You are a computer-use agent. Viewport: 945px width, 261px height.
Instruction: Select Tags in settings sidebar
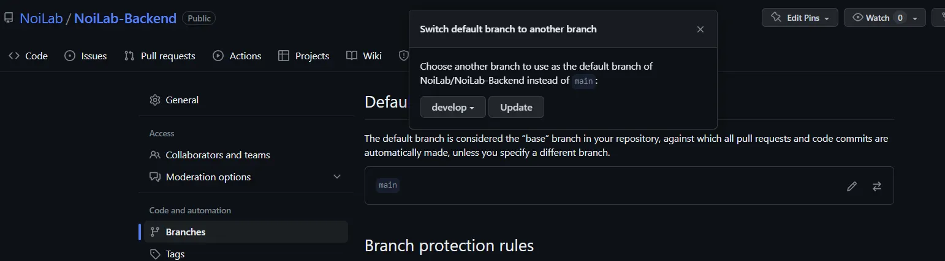coord(175,254)
